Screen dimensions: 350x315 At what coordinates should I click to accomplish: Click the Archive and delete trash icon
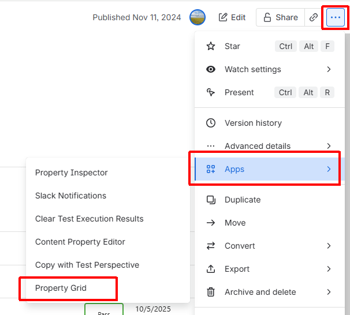[x=211, y=292]
